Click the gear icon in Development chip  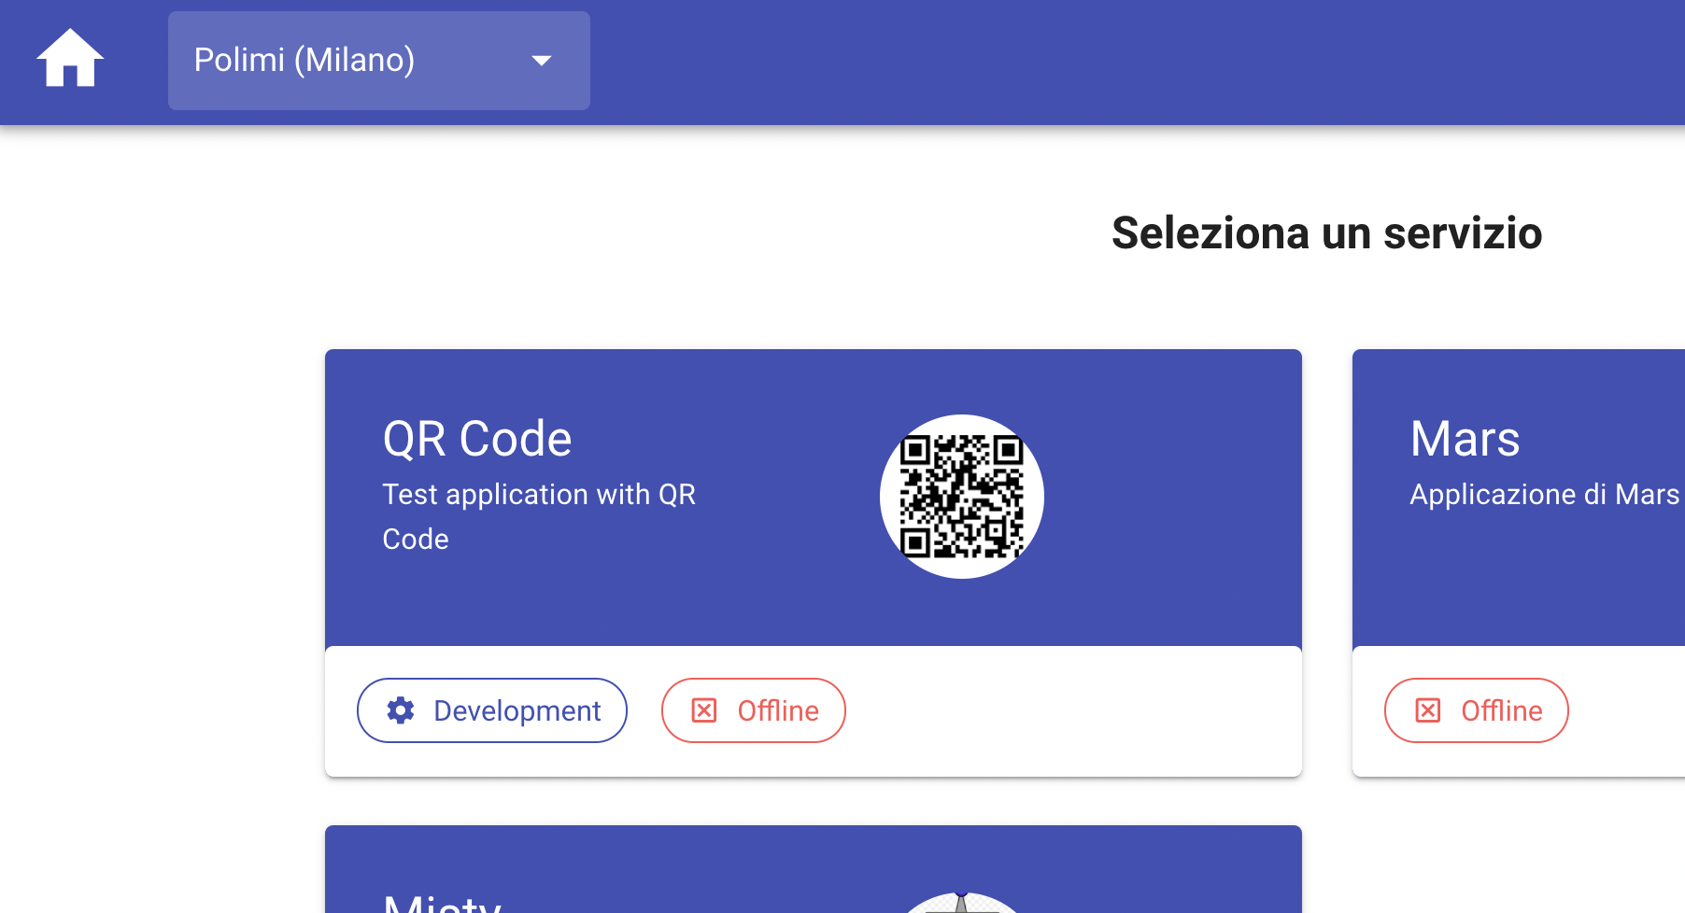click(x=401, y=710)
